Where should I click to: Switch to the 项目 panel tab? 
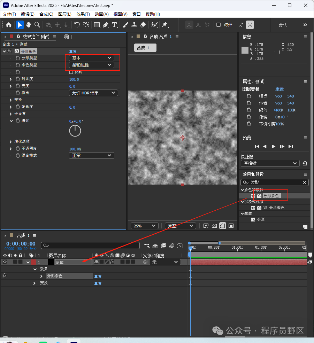(x=68, y=37)
